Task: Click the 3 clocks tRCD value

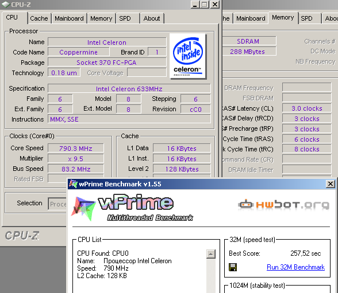Action: coord(307,119)
